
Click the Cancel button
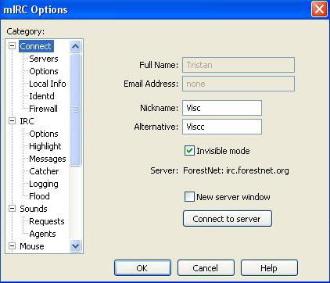(x=206, y=267)
